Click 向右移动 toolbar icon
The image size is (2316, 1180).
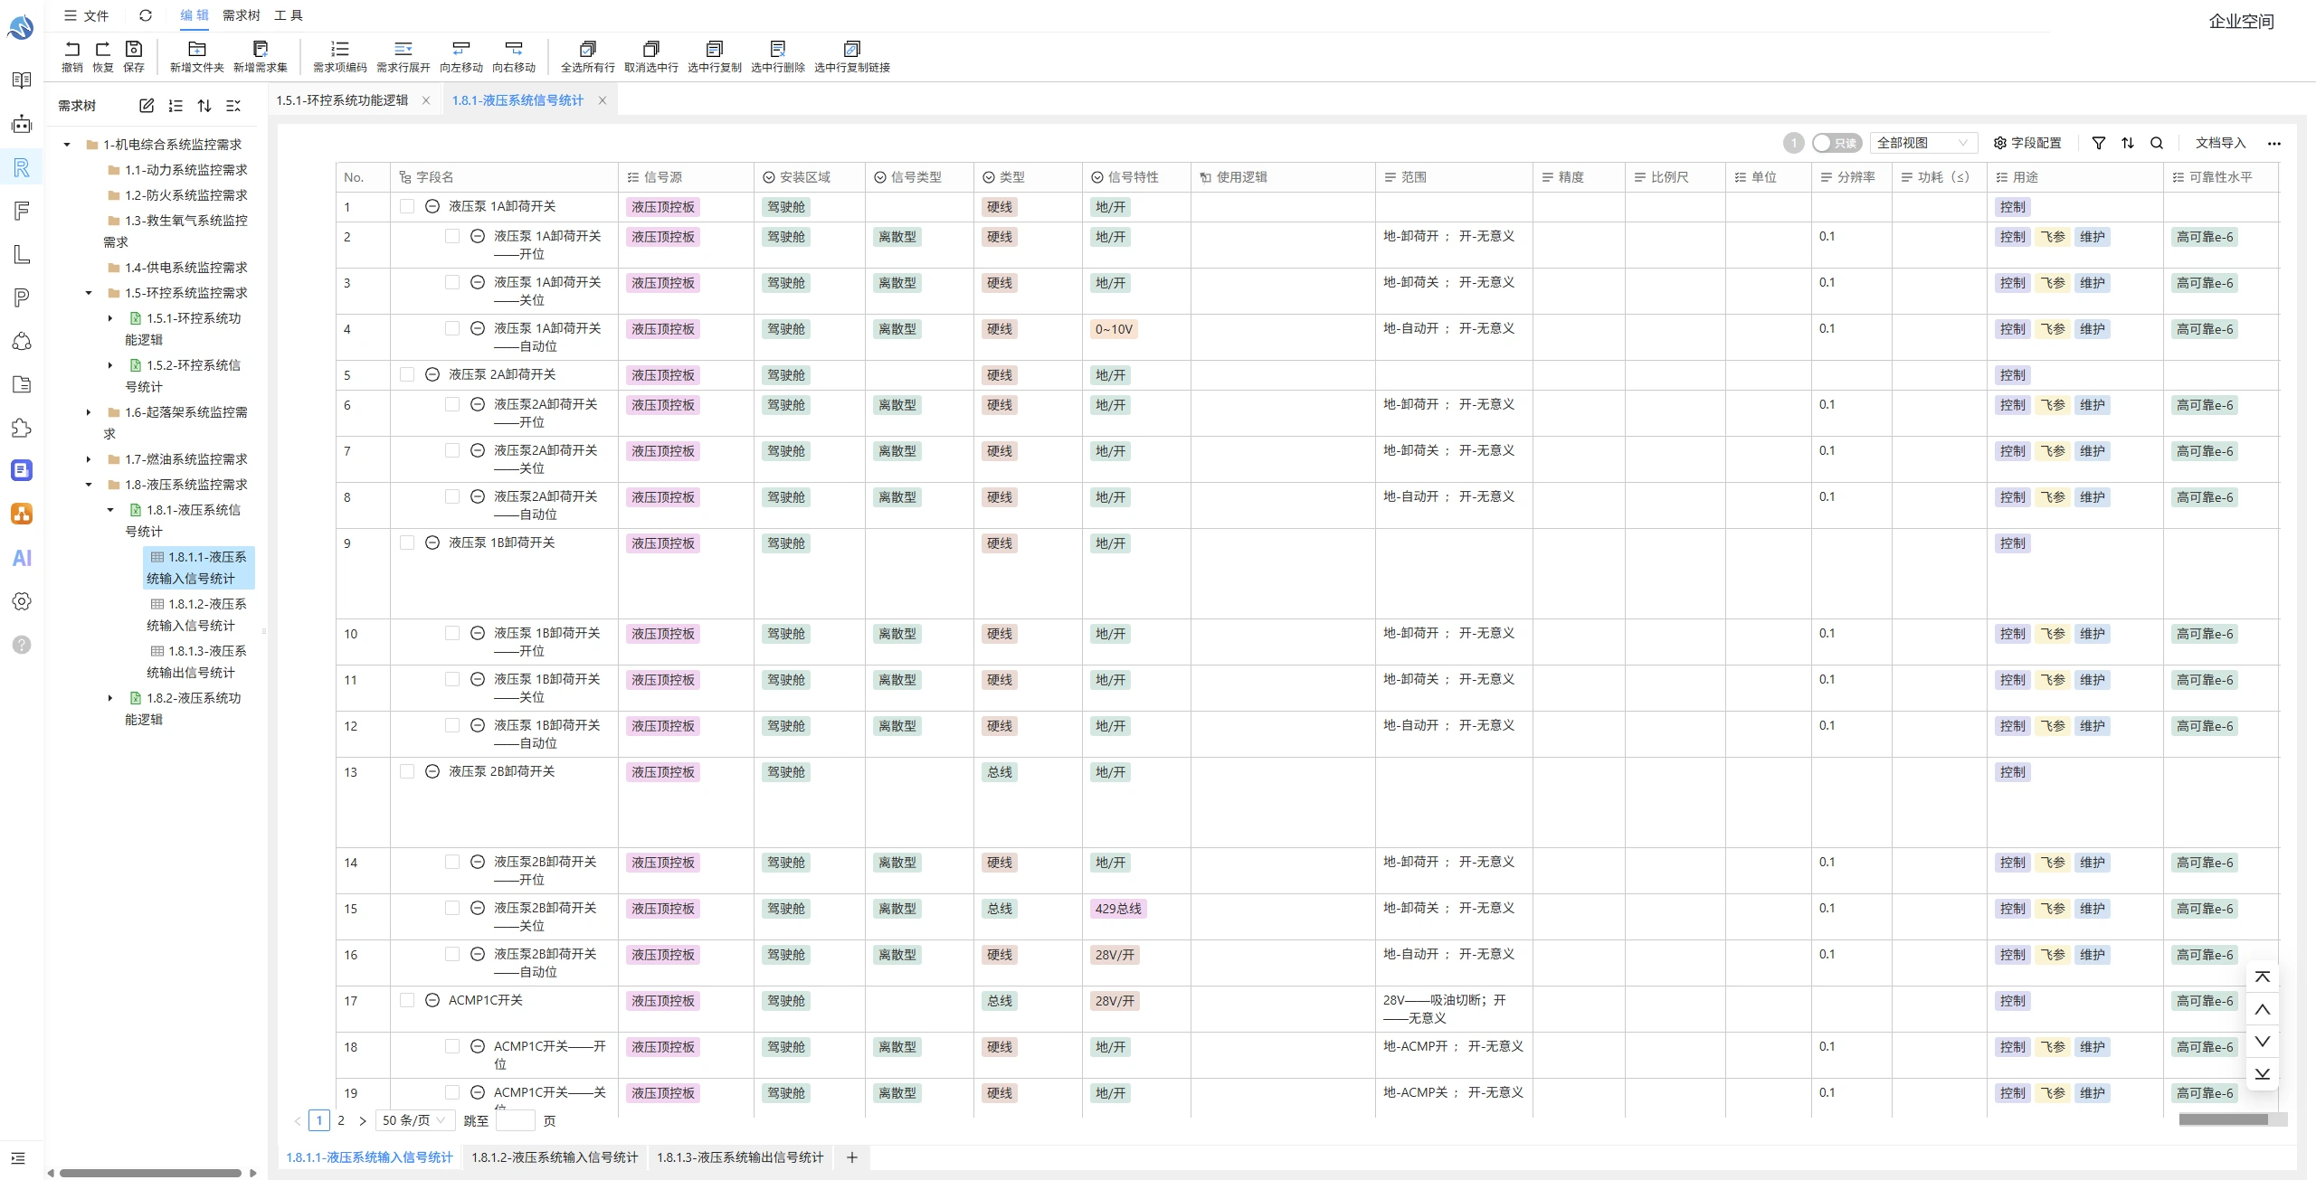[514, 49]
